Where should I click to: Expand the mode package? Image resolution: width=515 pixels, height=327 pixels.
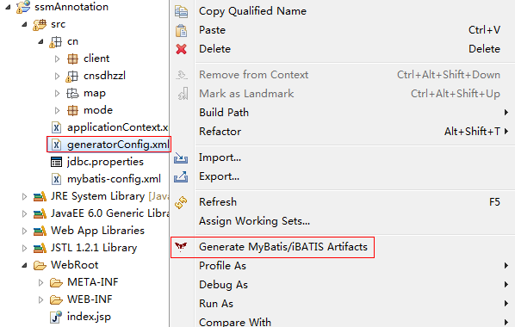pos(57,111)
